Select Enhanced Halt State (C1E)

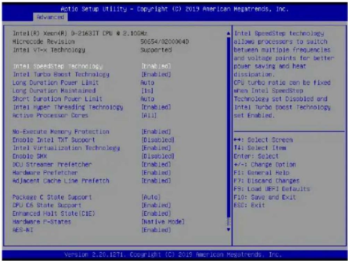click(54, 214)
